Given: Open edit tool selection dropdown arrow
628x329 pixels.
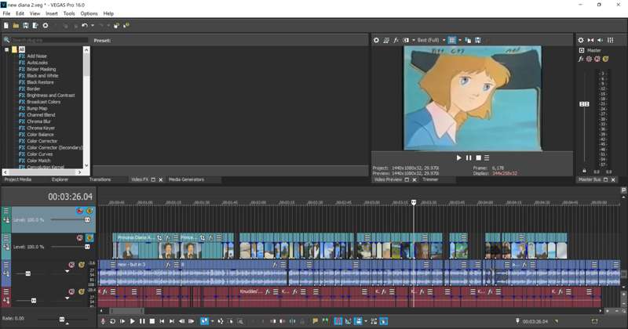Looking at the screenshot, I should (x=212, y=321).
